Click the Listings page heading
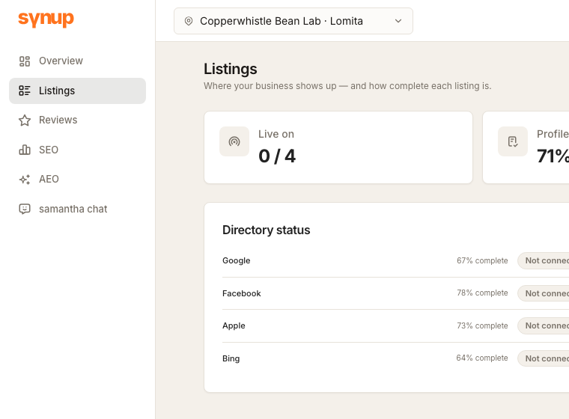 (x=230, y=69)
